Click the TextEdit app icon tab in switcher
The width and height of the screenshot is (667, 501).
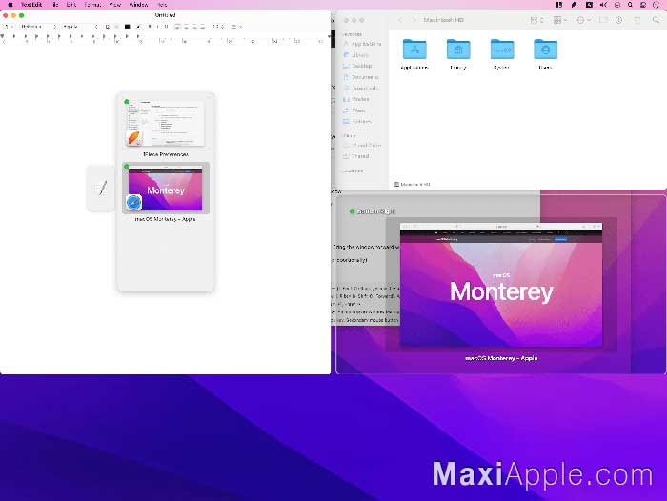(101, 188)
